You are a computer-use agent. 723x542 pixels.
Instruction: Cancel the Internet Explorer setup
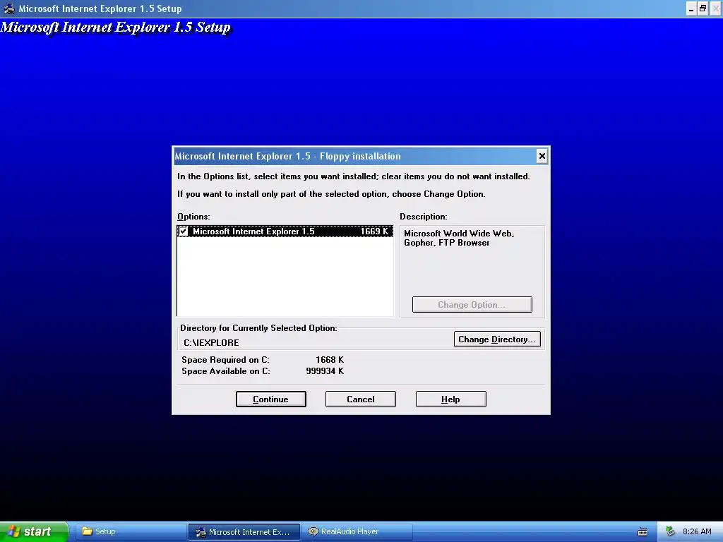[x=361, y=399]
